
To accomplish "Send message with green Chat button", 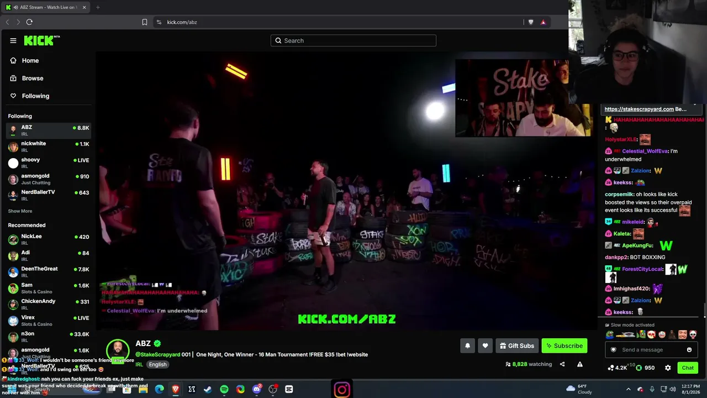I will [x=688, y=368].
